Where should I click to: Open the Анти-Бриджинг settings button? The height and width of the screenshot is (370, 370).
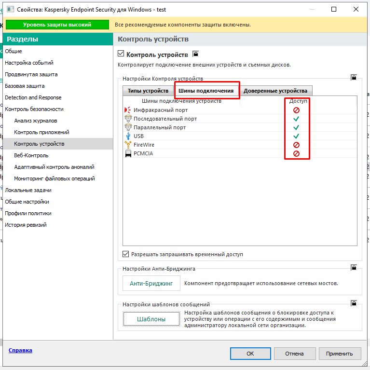[151, 283]
